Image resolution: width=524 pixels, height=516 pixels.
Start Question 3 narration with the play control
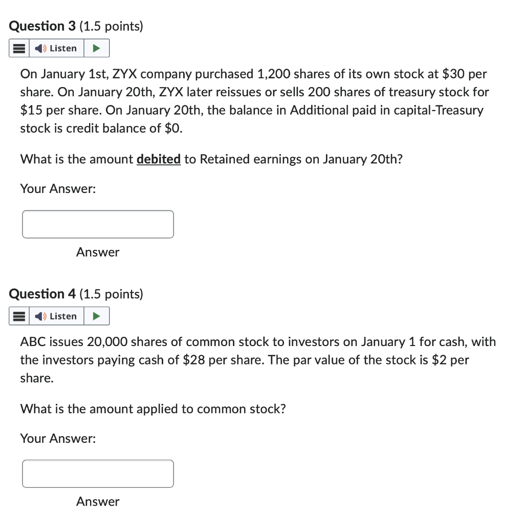pyautogui.click(x=96, y=48)
